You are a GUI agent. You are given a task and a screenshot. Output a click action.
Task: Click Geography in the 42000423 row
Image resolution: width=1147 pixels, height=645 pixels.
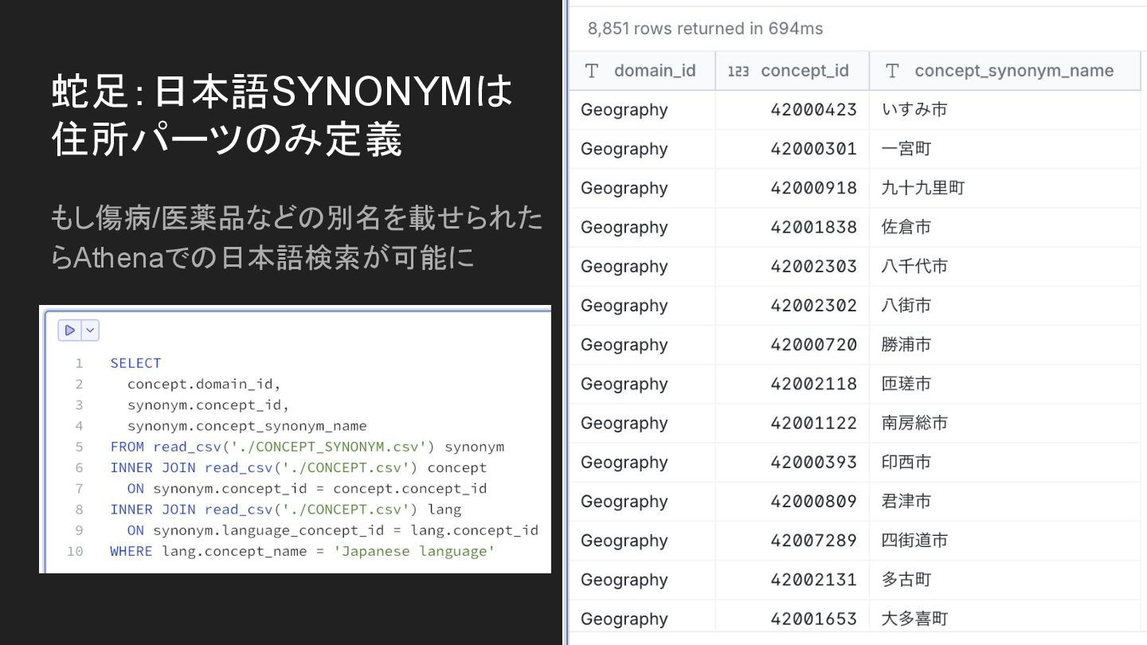pyautogui.click(x=624, y=110)
